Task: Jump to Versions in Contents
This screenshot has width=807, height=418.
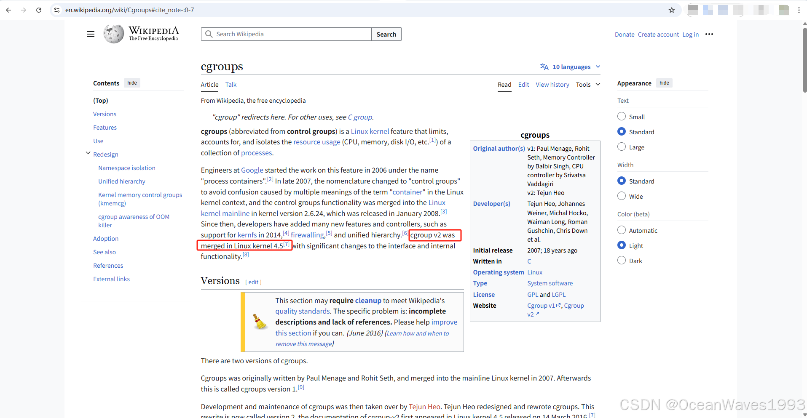Action: (105, 114)
